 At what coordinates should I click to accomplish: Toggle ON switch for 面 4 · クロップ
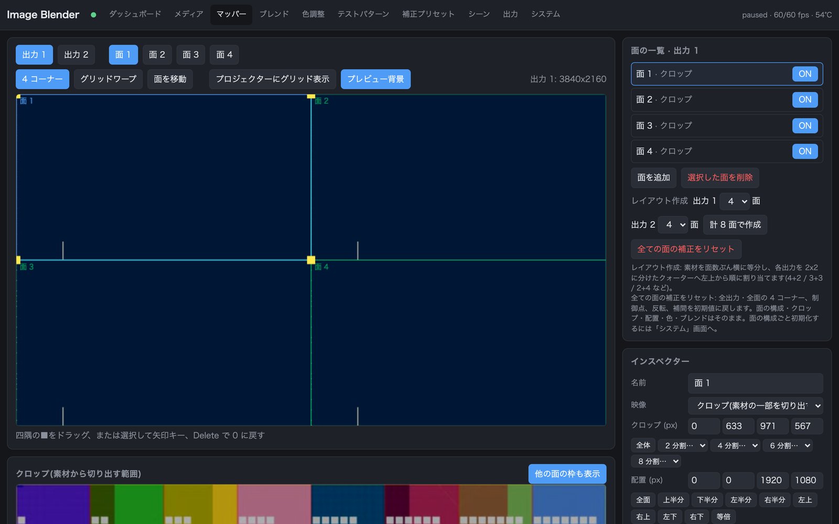point(805,151)
